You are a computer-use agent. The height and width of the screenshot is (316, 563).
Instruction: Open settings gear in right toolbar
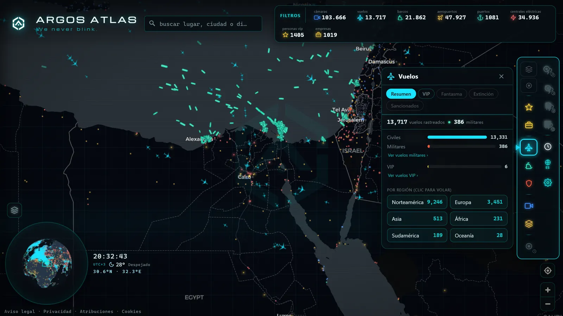[548, 183]
